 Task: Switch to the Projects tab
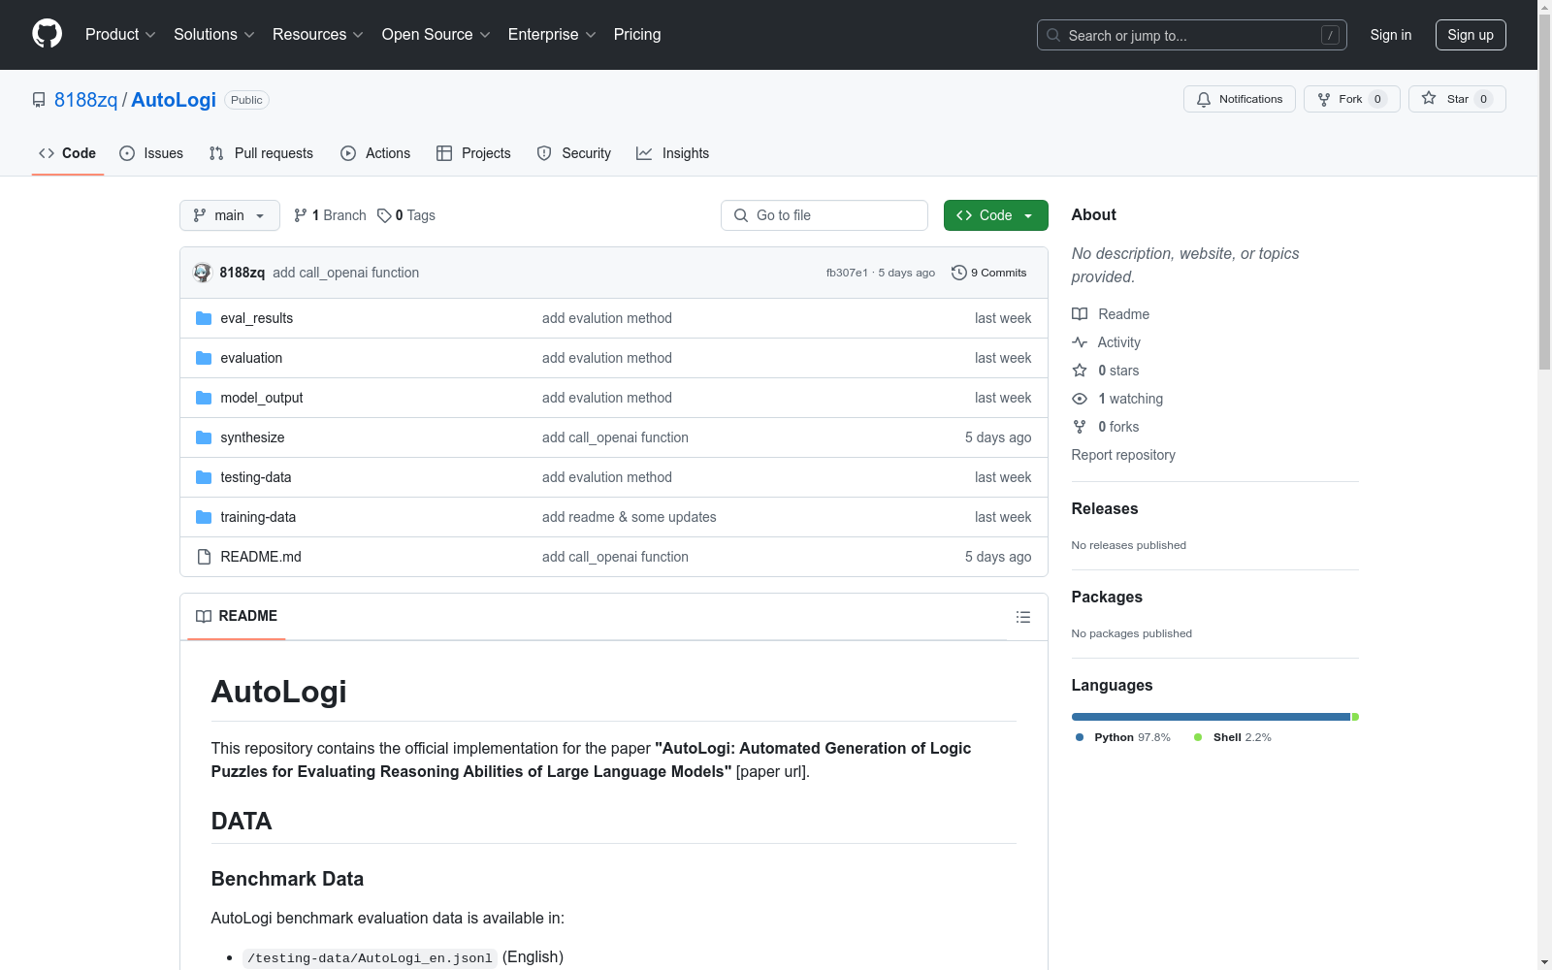pos(473,153)
